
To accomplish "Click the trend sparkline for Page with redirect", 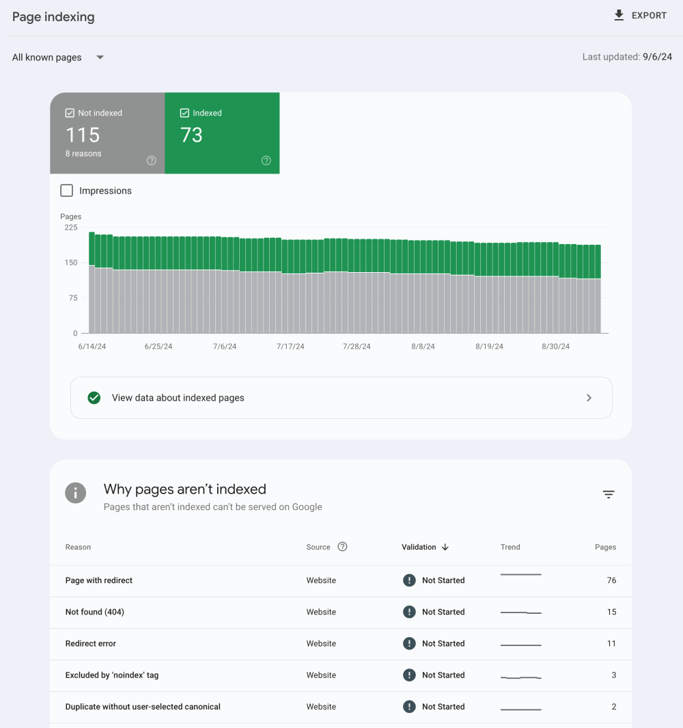I will click(520, 575).
